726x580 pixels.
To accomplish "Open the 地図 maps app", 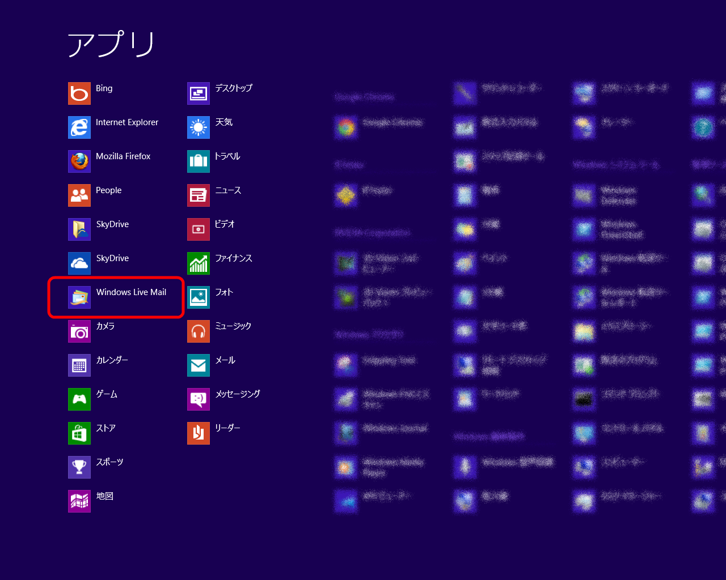I will point(79,501).
